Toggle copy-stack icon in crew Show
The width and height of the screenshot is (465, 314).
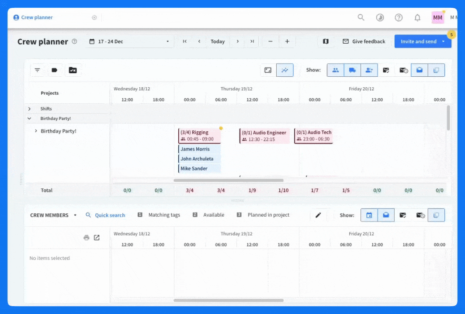pyautogui.click(x=436, y=215)
